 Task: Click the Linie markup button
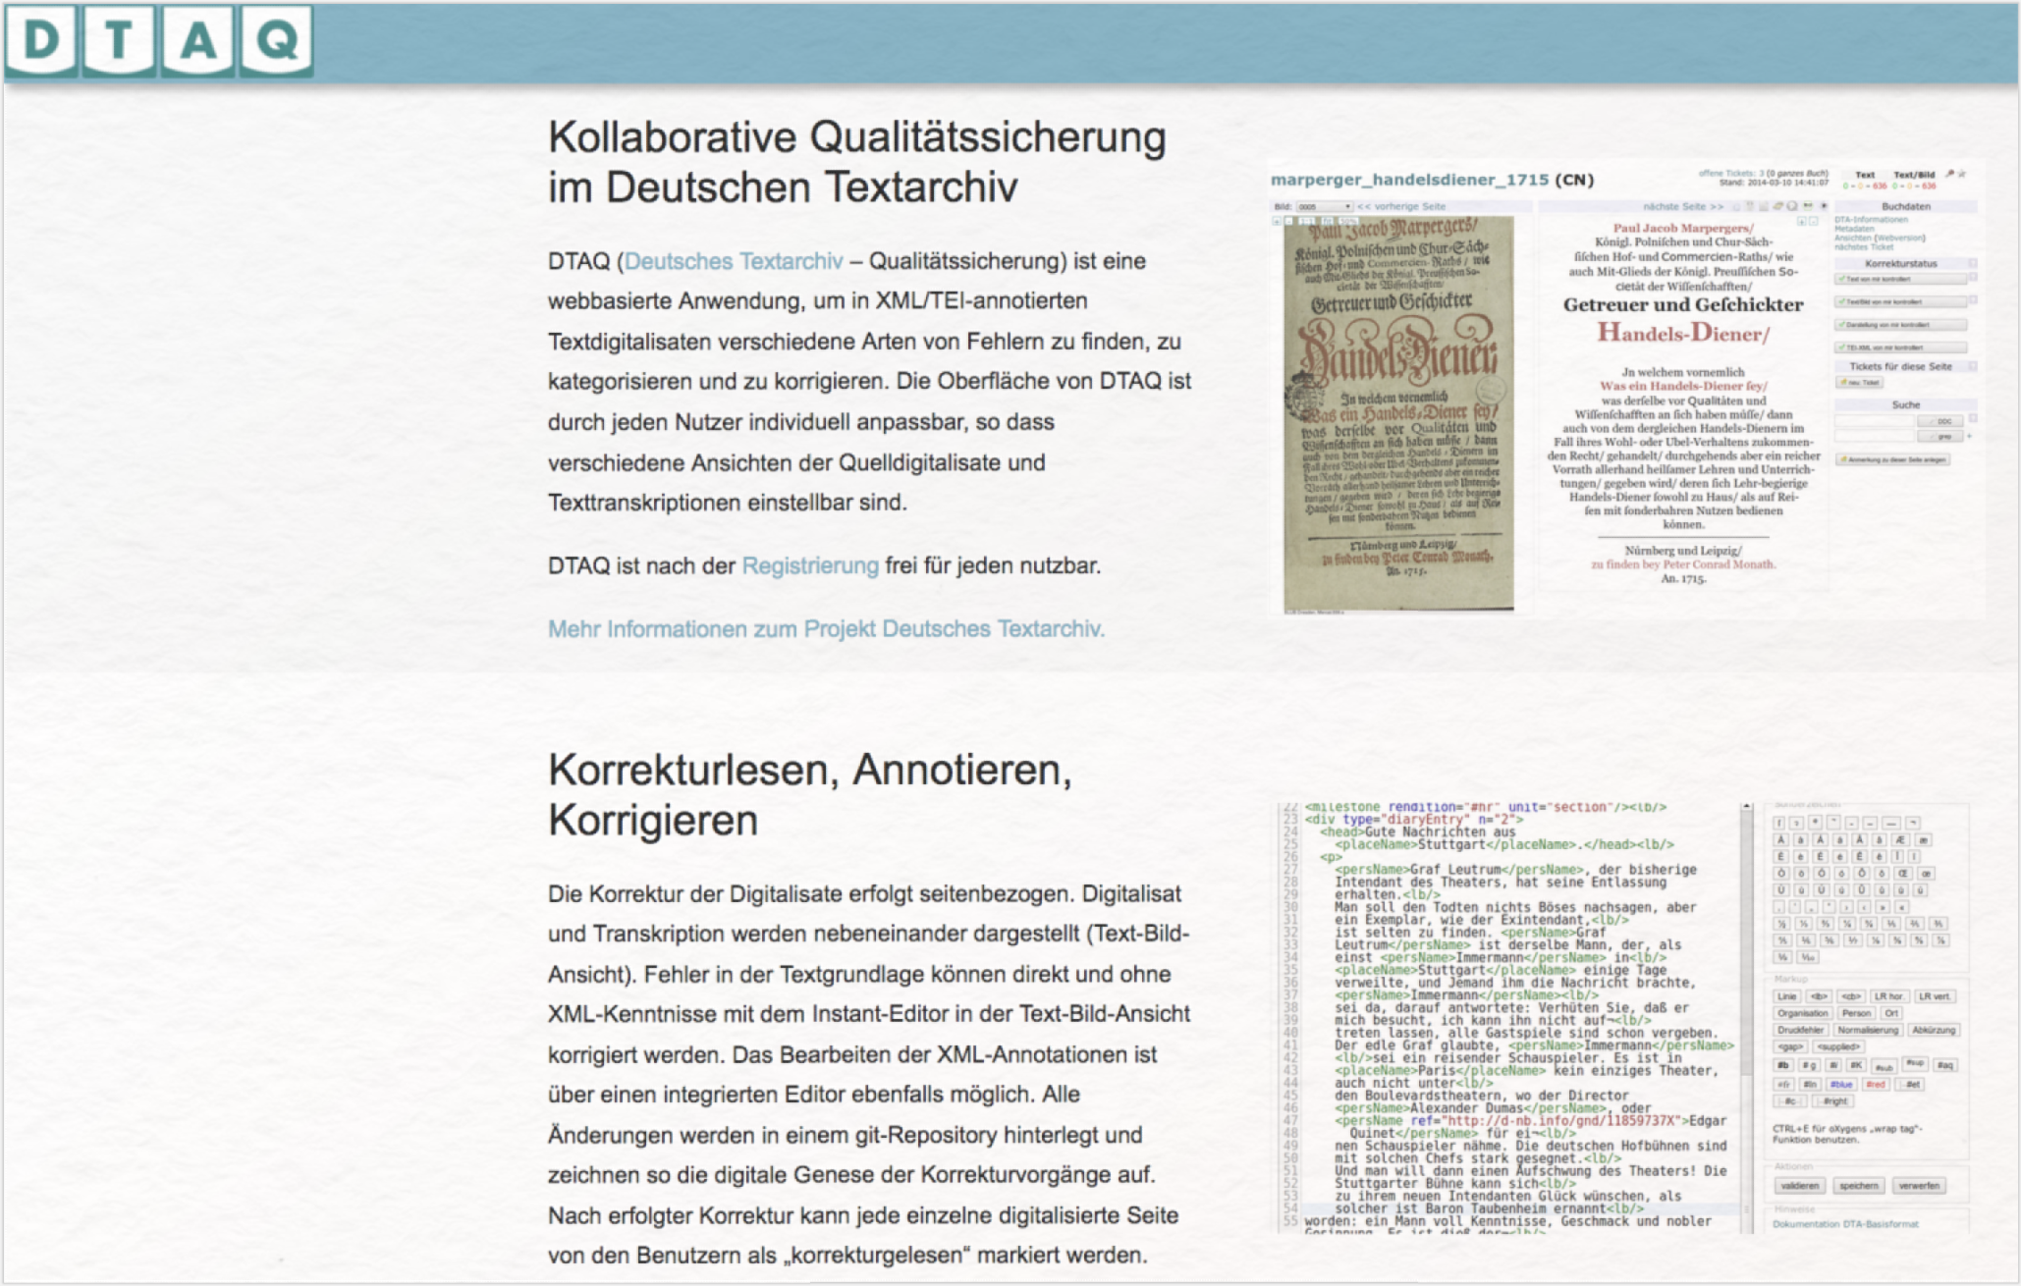1787,996
